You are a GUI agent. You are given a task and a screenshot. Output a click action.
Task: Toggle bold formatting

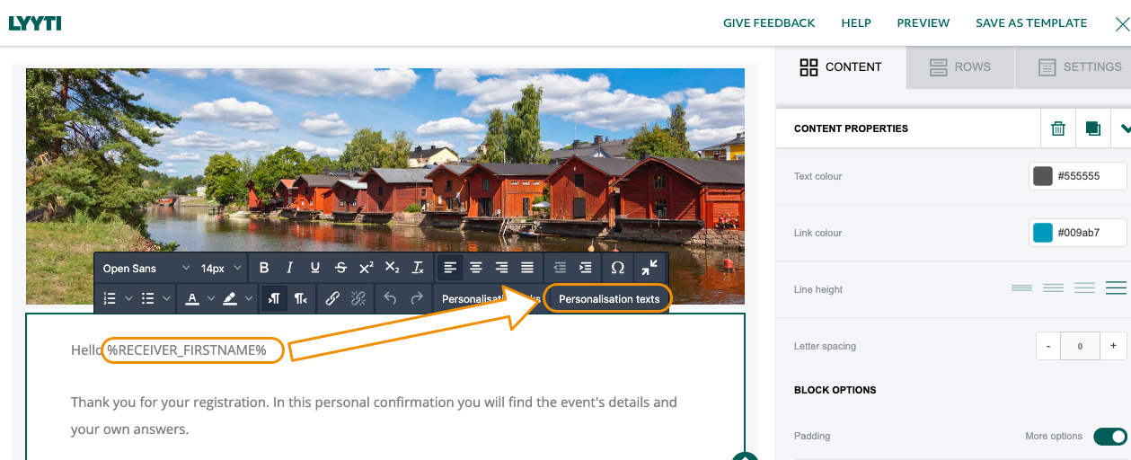[264, 268]
